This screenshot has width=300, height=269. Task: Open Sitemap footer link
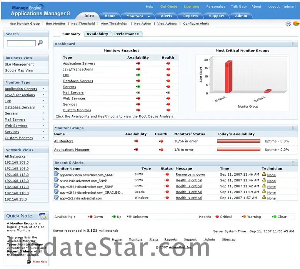[x=228, y=239]
